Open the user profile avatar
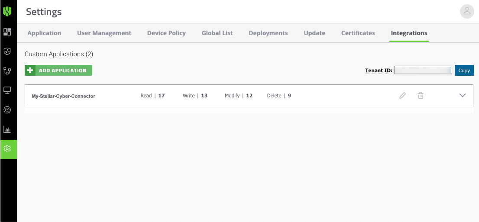479x222 pixels. pyautogui.click(x=467, y=12)
